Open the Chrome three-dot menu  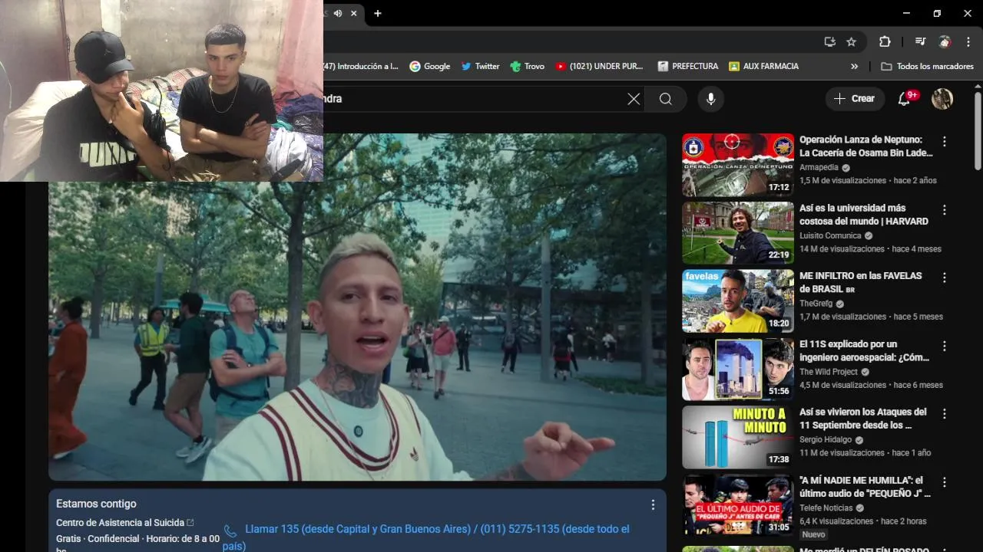click(x=967, y=42)
